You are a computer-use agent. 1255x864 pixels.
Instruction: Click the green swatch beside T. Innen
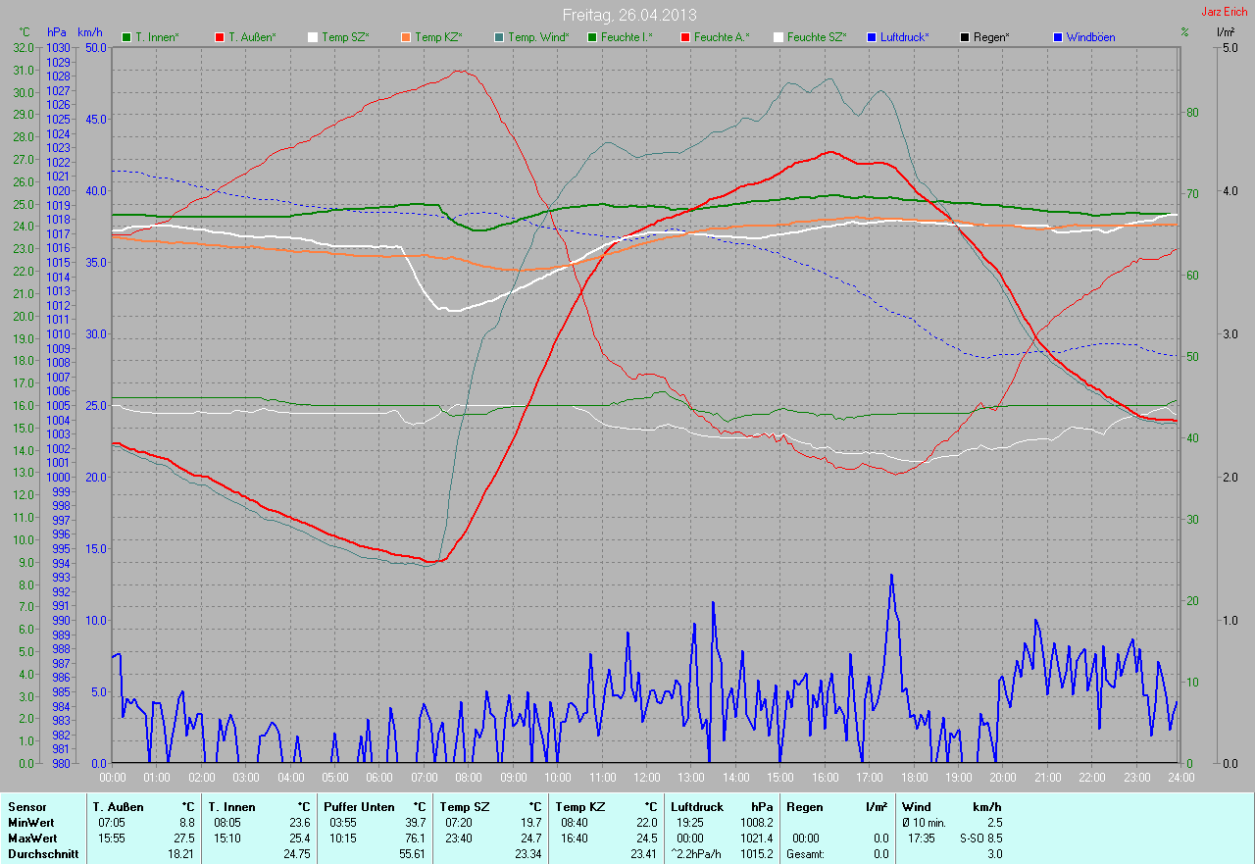point(126,37)
